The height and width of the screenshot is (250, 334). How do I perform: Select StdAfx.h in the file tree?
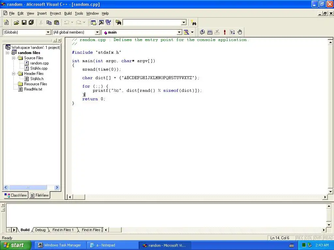point(37,79)
